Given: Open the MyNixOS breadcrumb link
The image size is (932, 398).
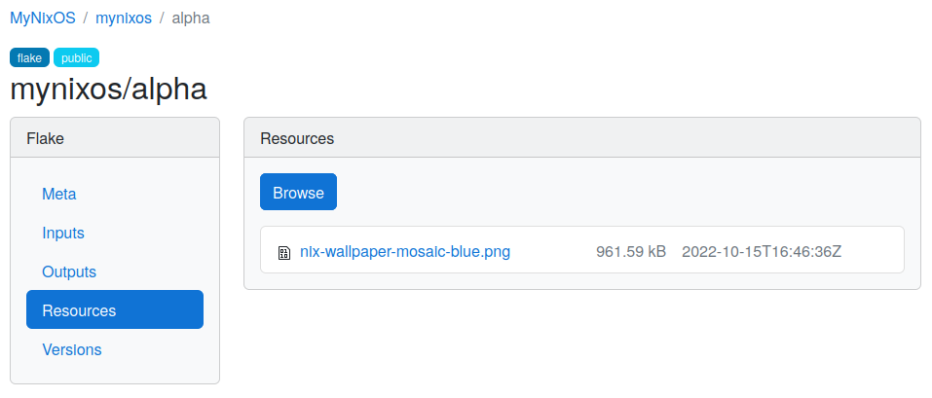Looking at the screenshot, I should (x=43, y=18).
